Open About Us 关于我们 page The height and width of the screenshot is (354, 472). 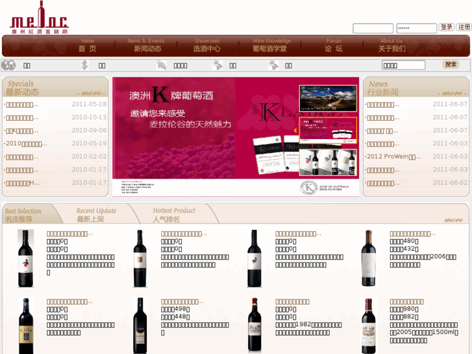[391, 45]
